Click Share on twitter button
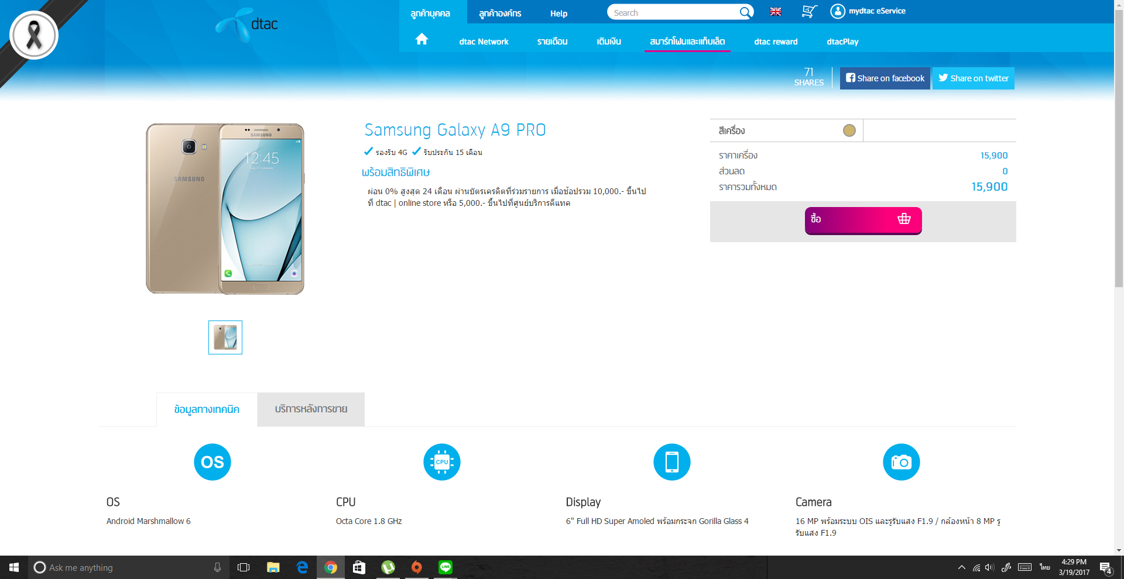1124x579 pixels. (x=974, y=78)
